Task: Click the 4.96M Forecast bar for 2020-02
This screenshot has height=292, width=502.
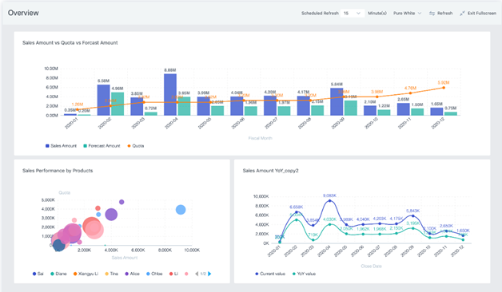Action: 118,104
